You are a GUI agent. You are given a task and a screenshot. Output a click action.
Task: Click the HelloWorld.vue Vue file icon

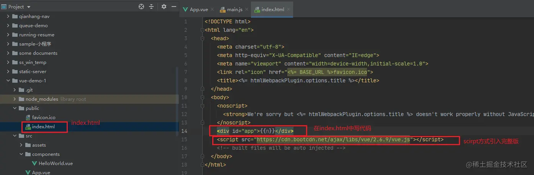pos(34,164)
